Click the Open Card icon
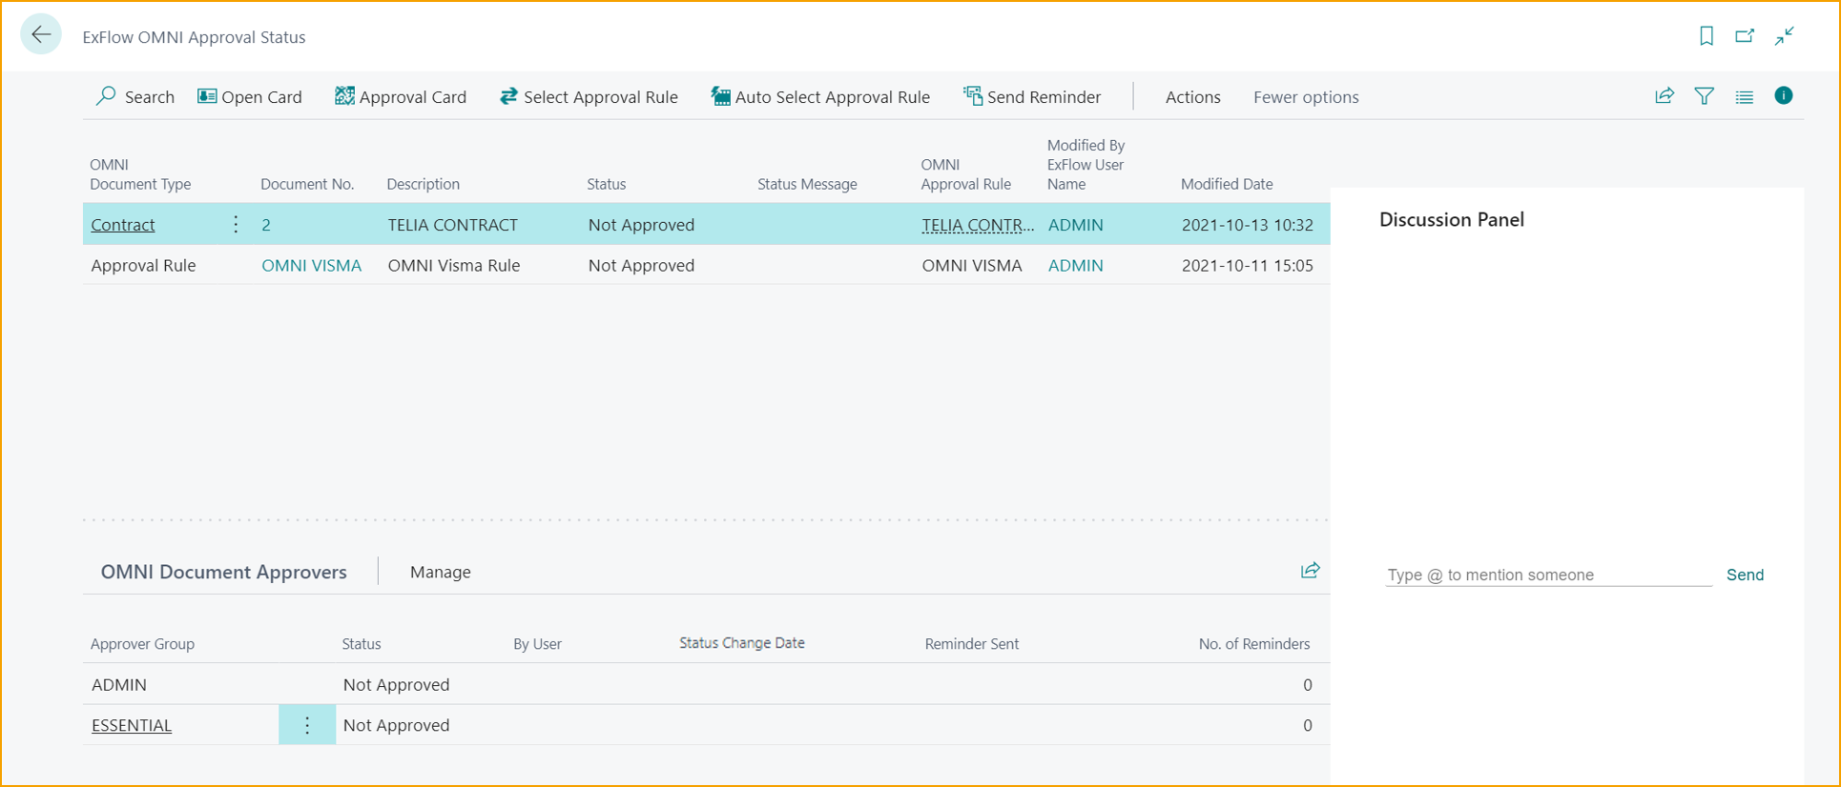The image size is (1841, 787). coord(207,96)
